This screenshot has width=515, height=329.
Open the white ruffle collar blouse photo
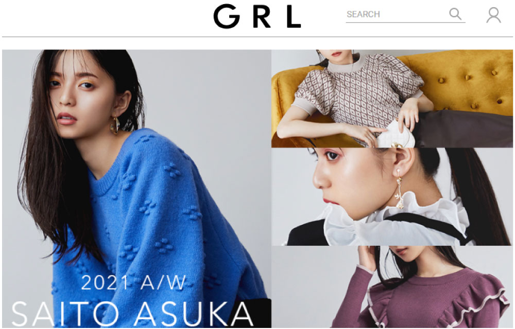pyautogui.click(x=392, y=196)
